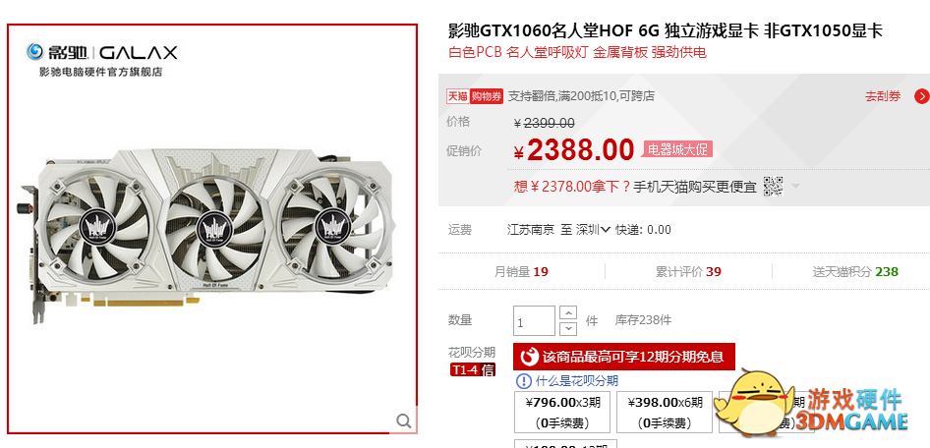Image resolution: width=930 pixels, height=448 pixels.
Task: Click the magnifier zoom icon on product image
Action: click(404, 420)
